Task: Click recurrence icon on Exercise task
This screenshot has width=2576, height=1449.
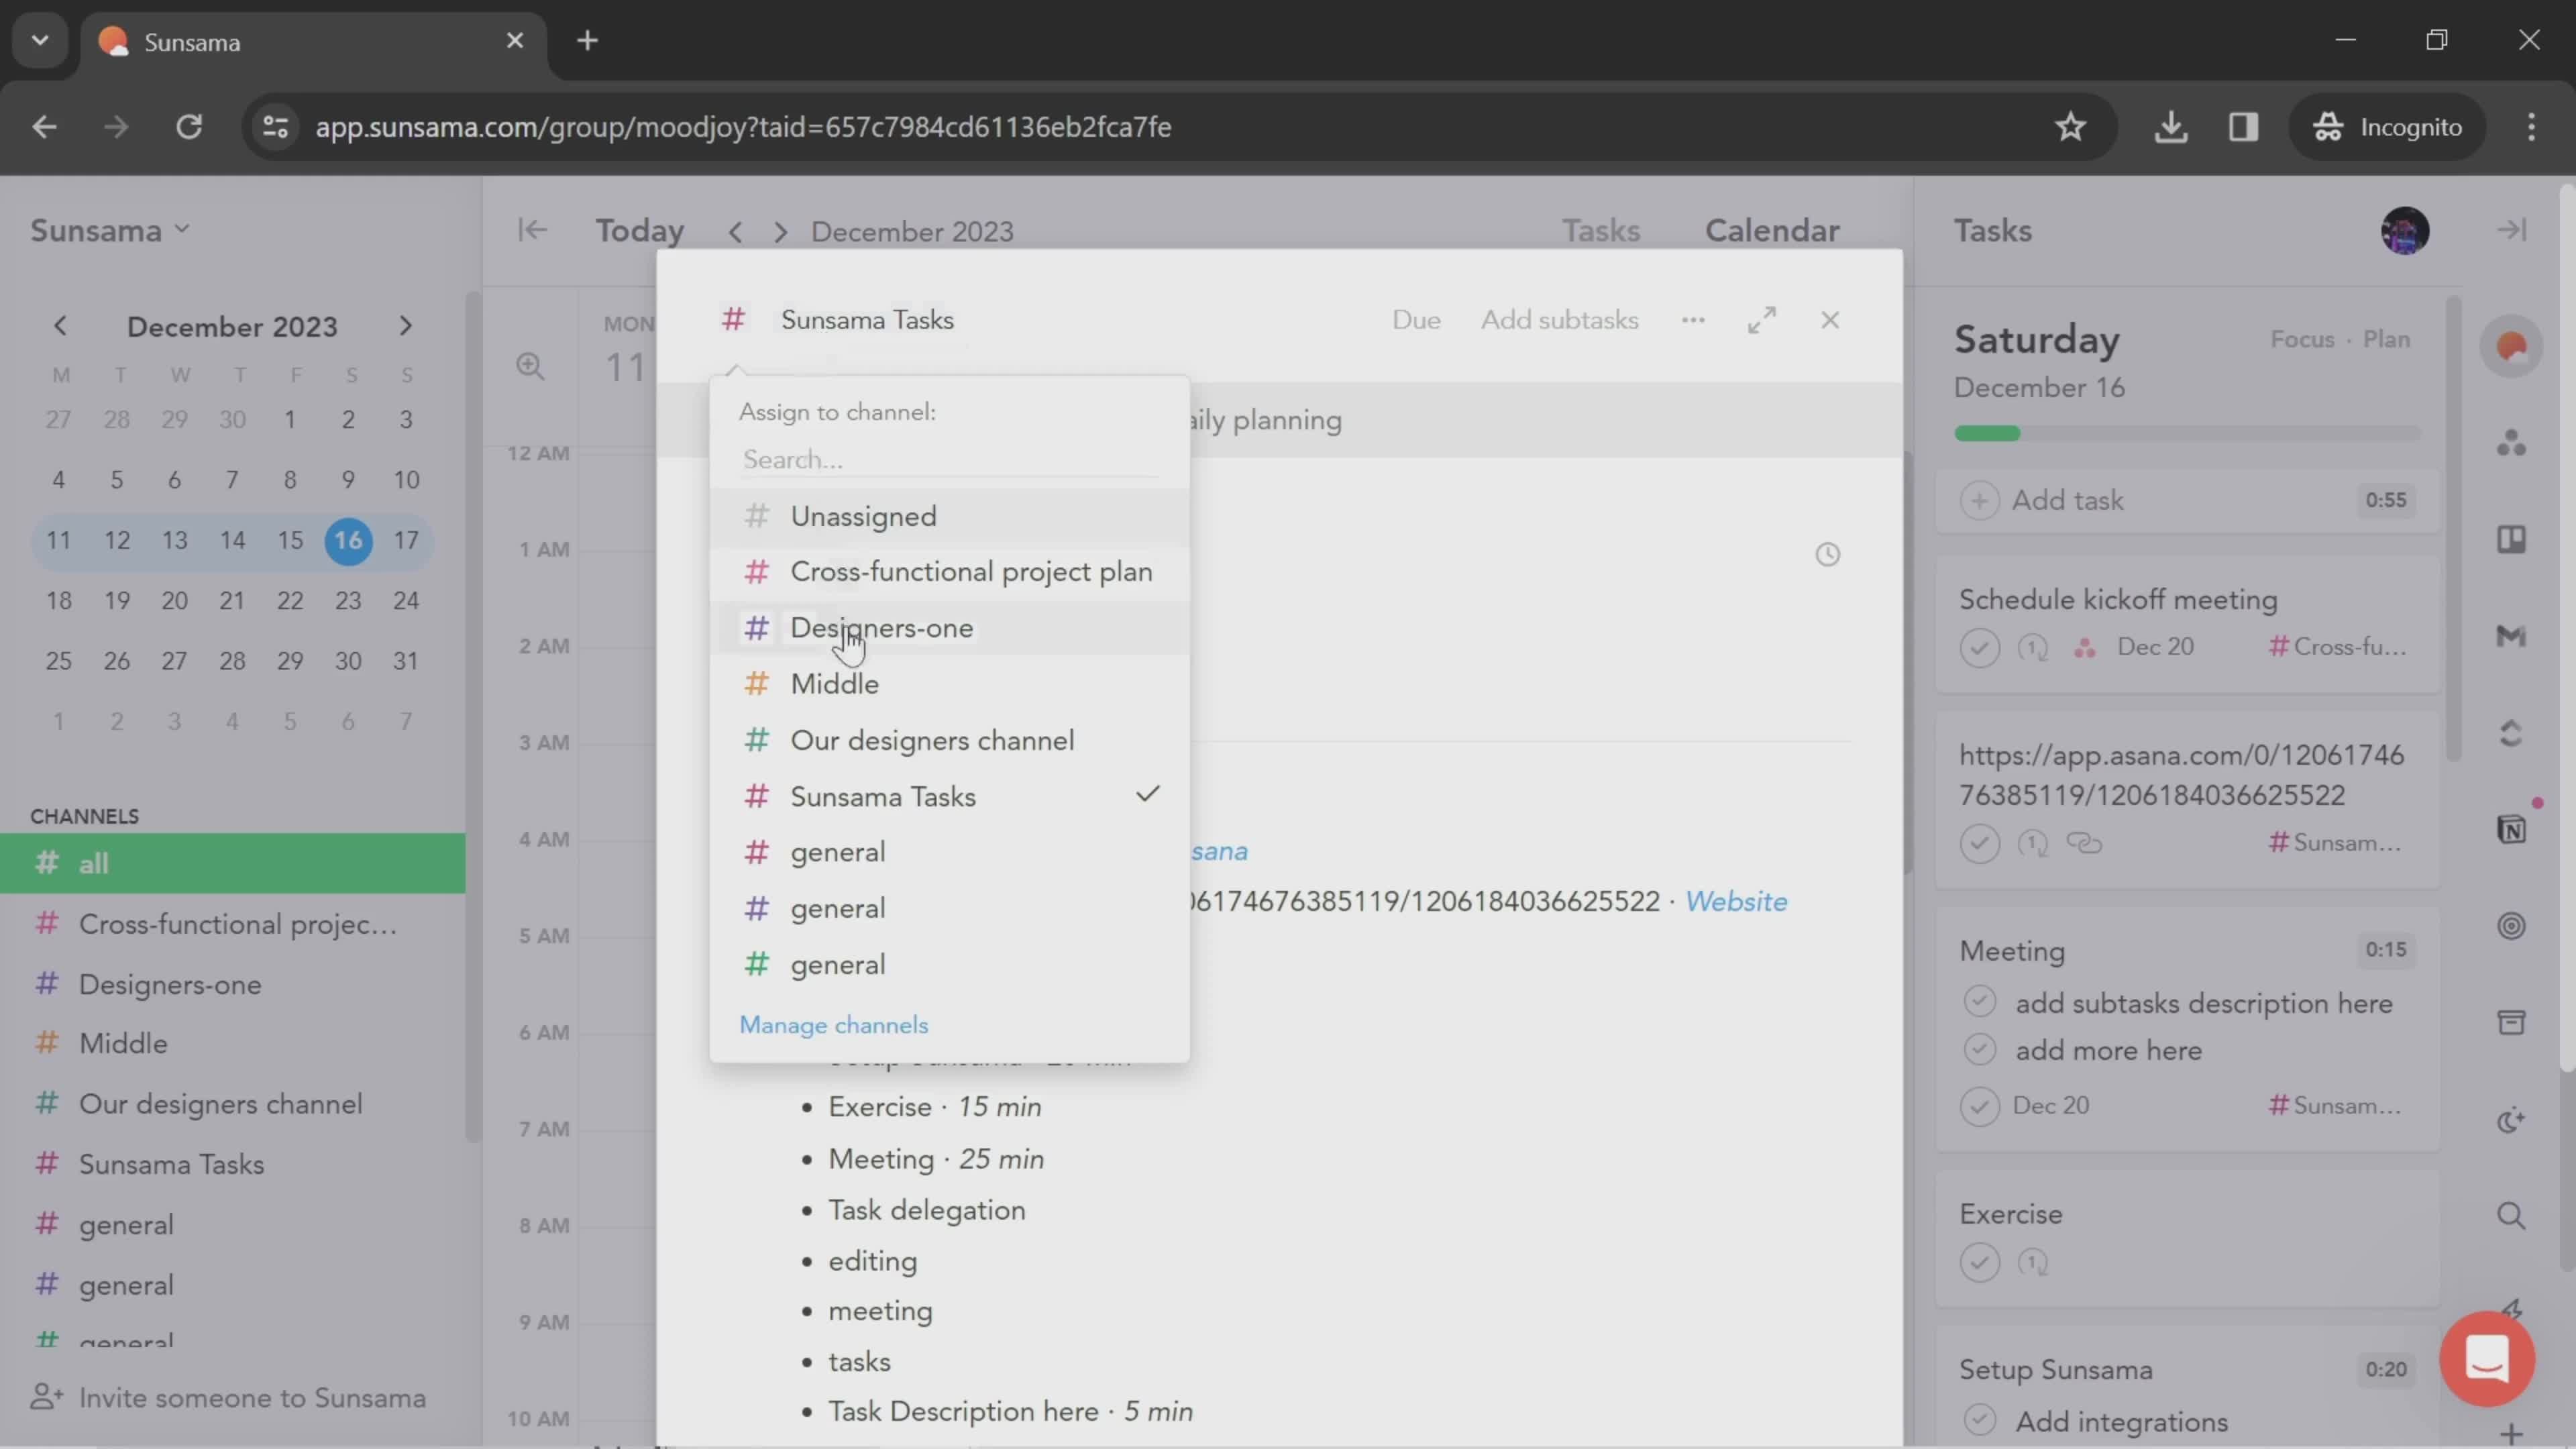Action: [2032, 1262]
